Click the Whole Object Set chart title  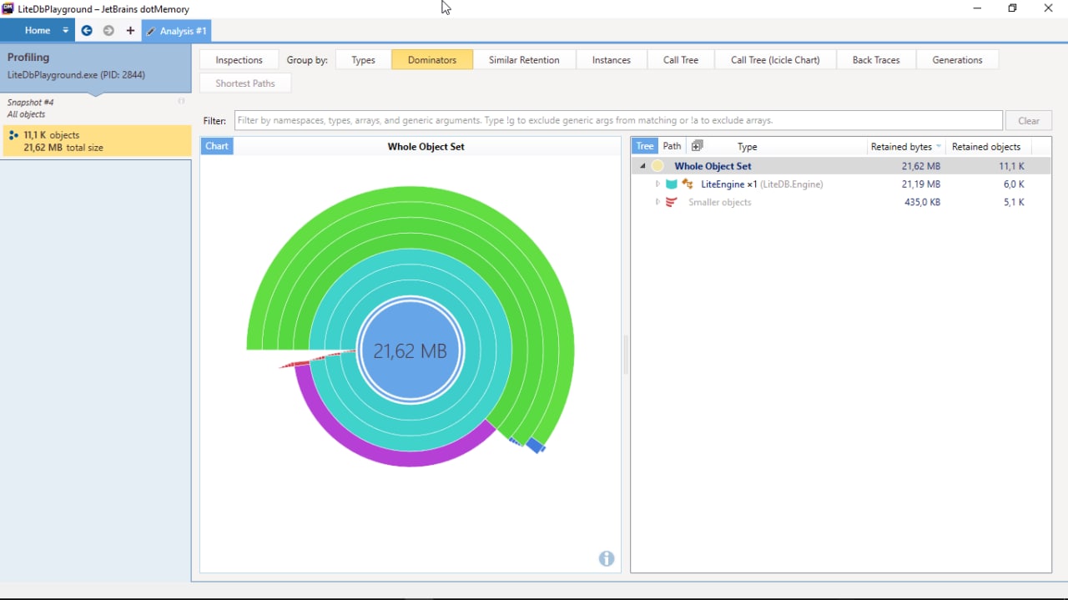[x=426, y=147]
